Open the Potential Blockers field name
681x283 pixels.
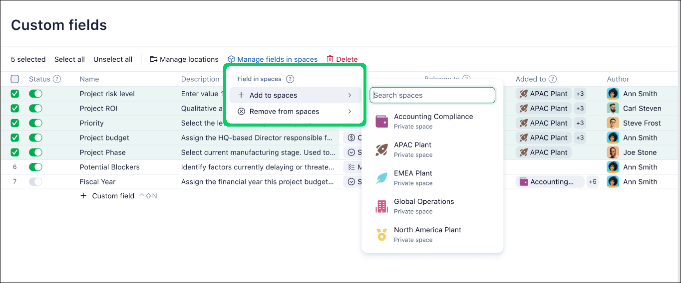tap(110, 167)
